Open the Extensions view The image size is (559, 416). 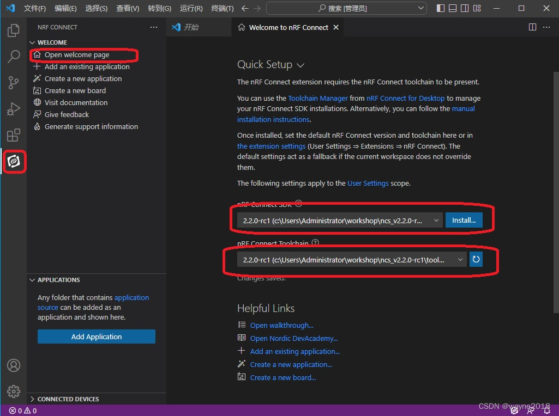click(x=14, y=135)
